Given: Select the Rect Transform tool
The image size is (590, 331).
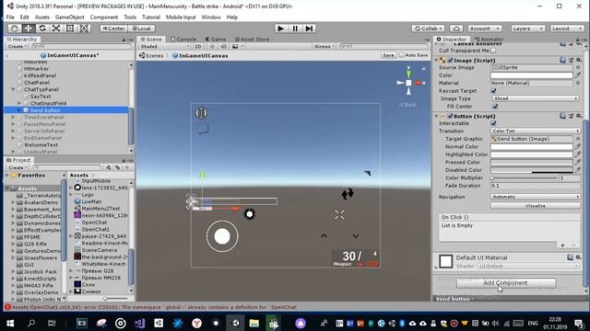Looking at the screenshot, I should 70,29.
